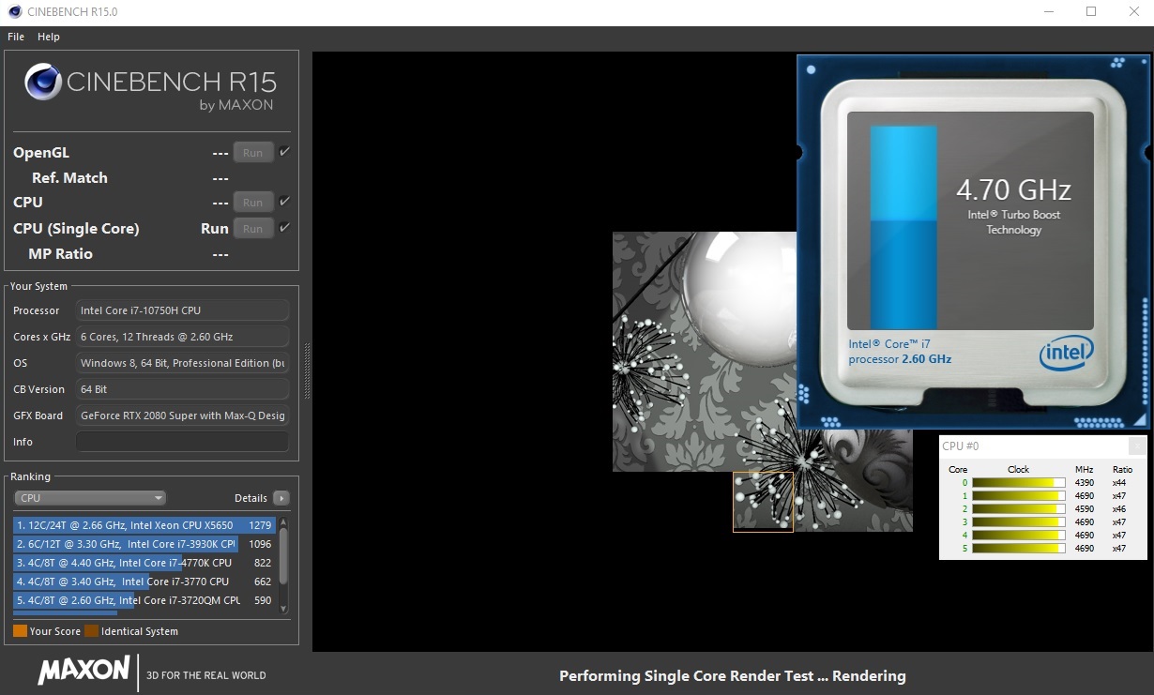Viewport: 1154px width, 695px height.
Task: Click the Intel logo on the chip widget
Action: 1067,354
